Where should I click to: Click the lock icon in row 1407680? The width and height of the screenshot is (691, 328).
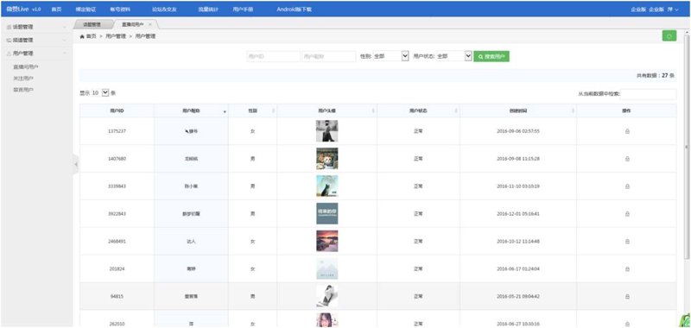(627, 159)
